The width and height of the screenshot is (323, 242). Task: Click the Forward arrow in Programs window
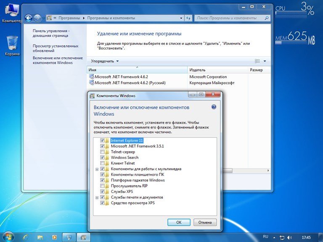pos(37,18)
